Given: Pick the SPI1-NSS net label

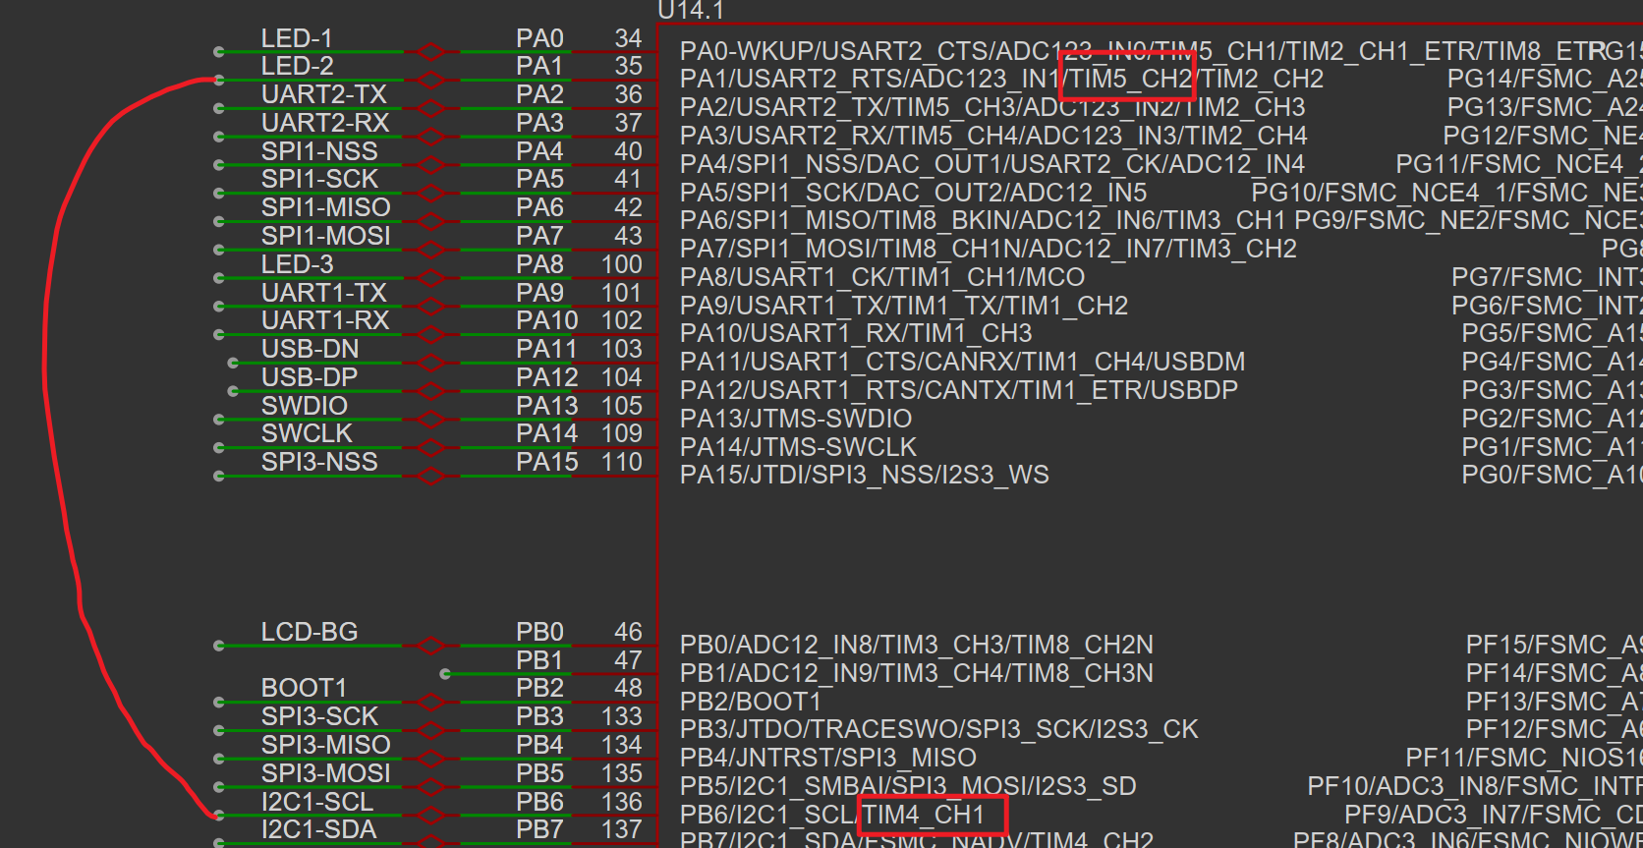Looking at the screenshot, I should pos(319,151).
